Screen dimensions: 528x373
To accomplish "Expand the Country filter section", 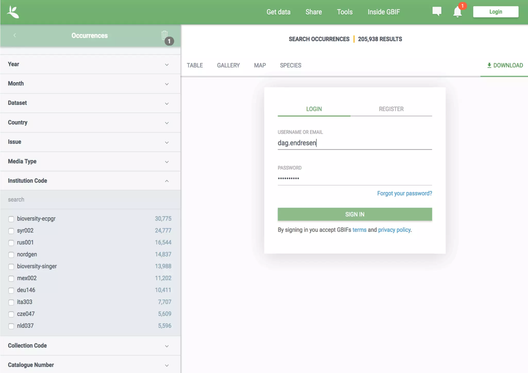I will (x=167, y=123).
